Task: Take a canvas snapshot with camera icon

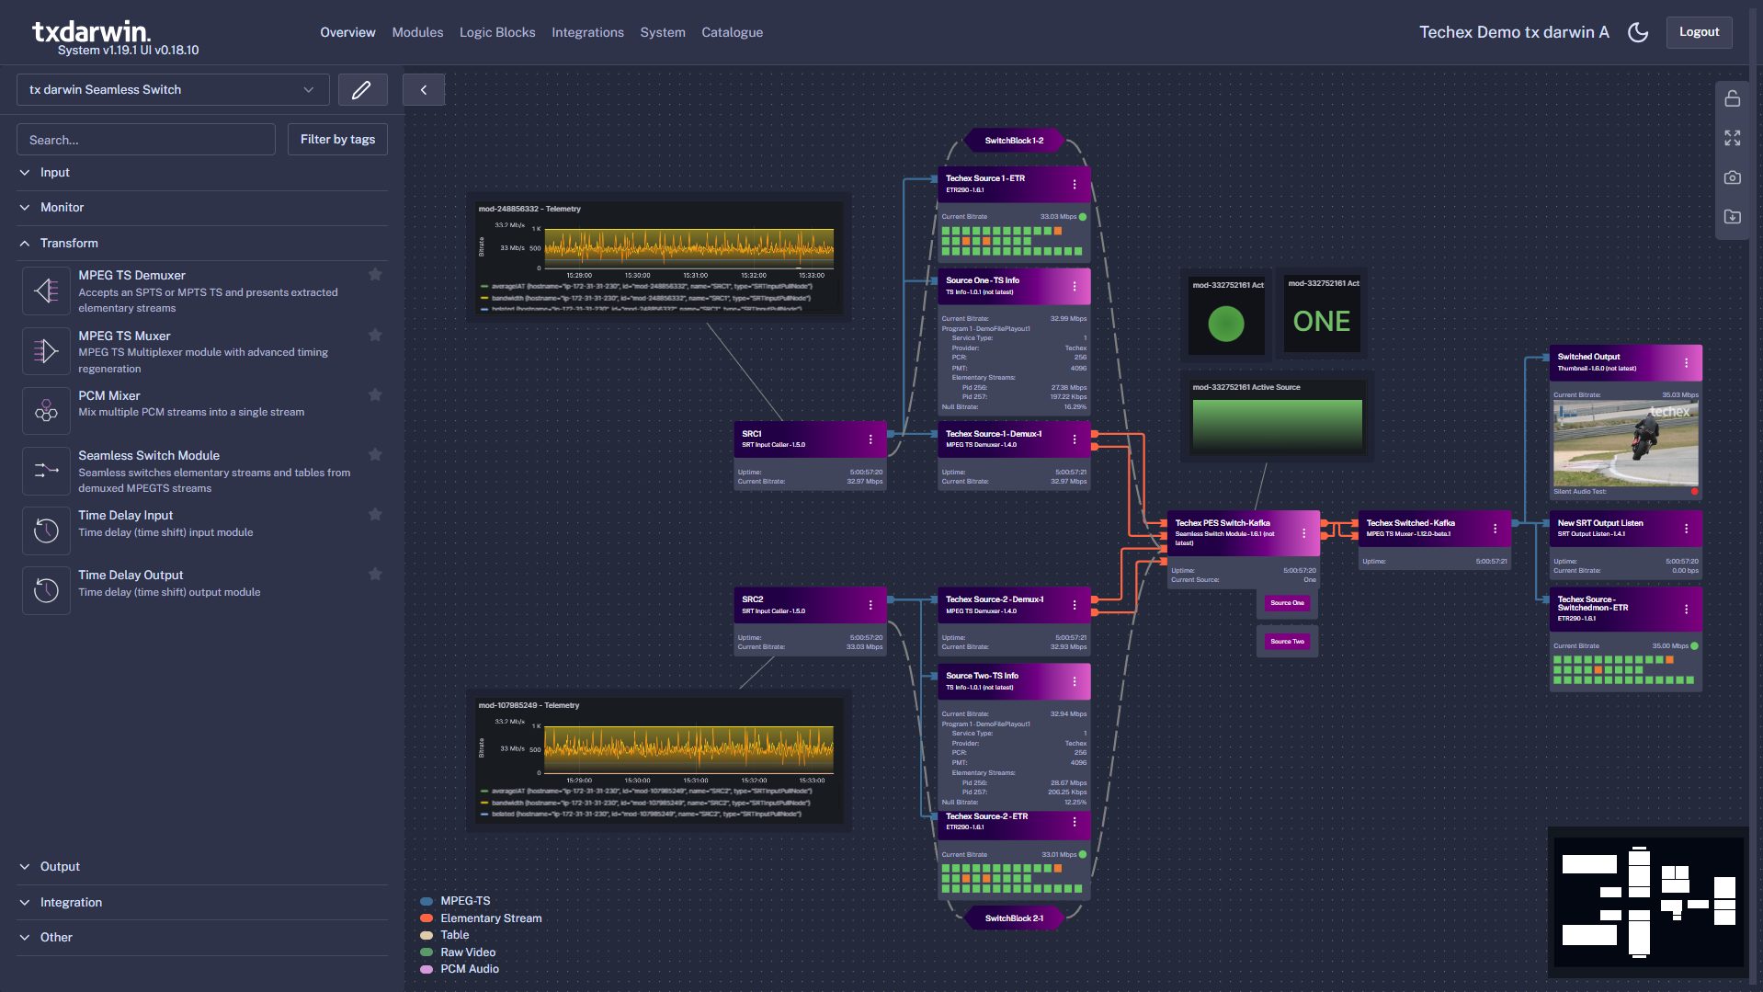Action: pos(1732,177)
